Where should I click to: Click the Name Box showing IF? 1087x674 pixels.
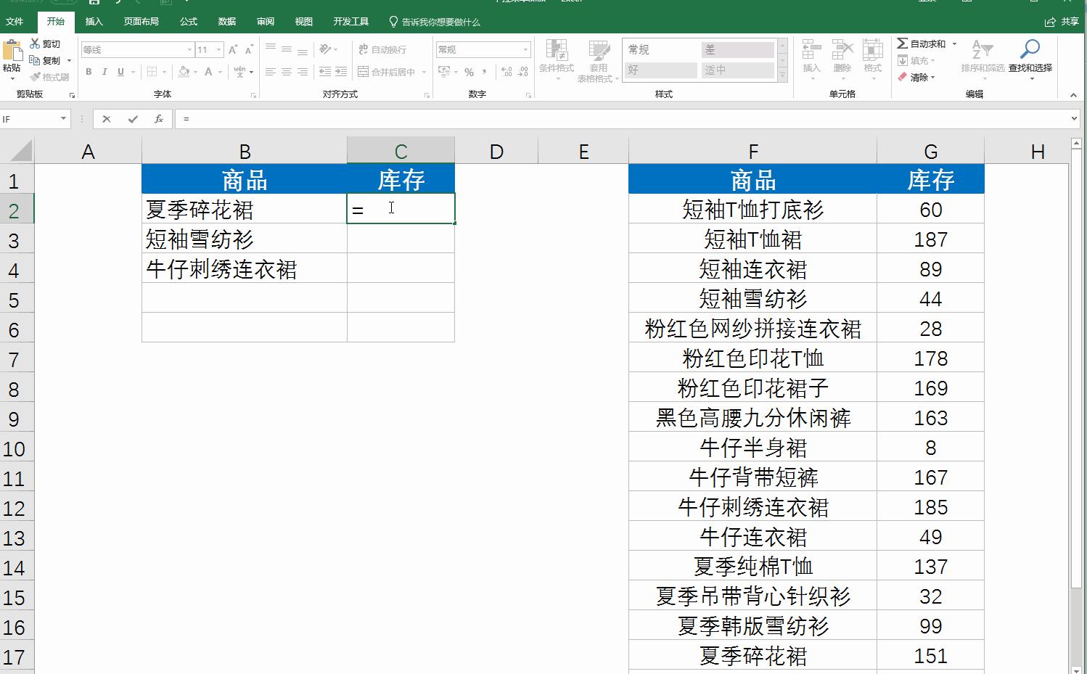pos(29,118)
